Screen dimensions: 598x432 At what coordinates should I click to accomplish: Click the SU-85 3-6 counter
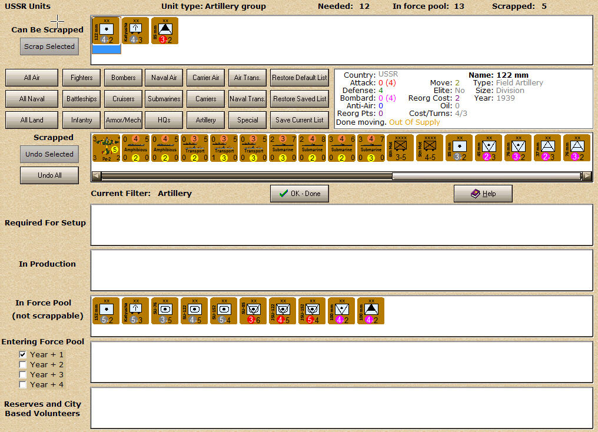click(253, 311)
